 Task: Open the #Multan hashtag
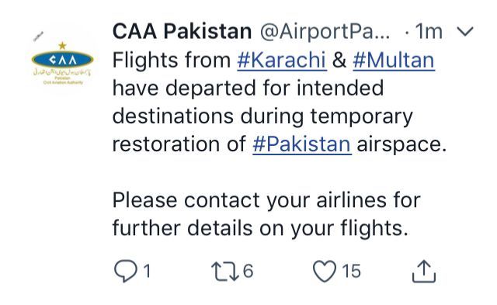pyautogui.click(x=394, y=61)
